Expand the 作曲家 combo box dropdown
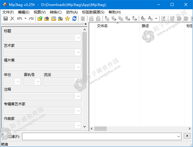 78,126
